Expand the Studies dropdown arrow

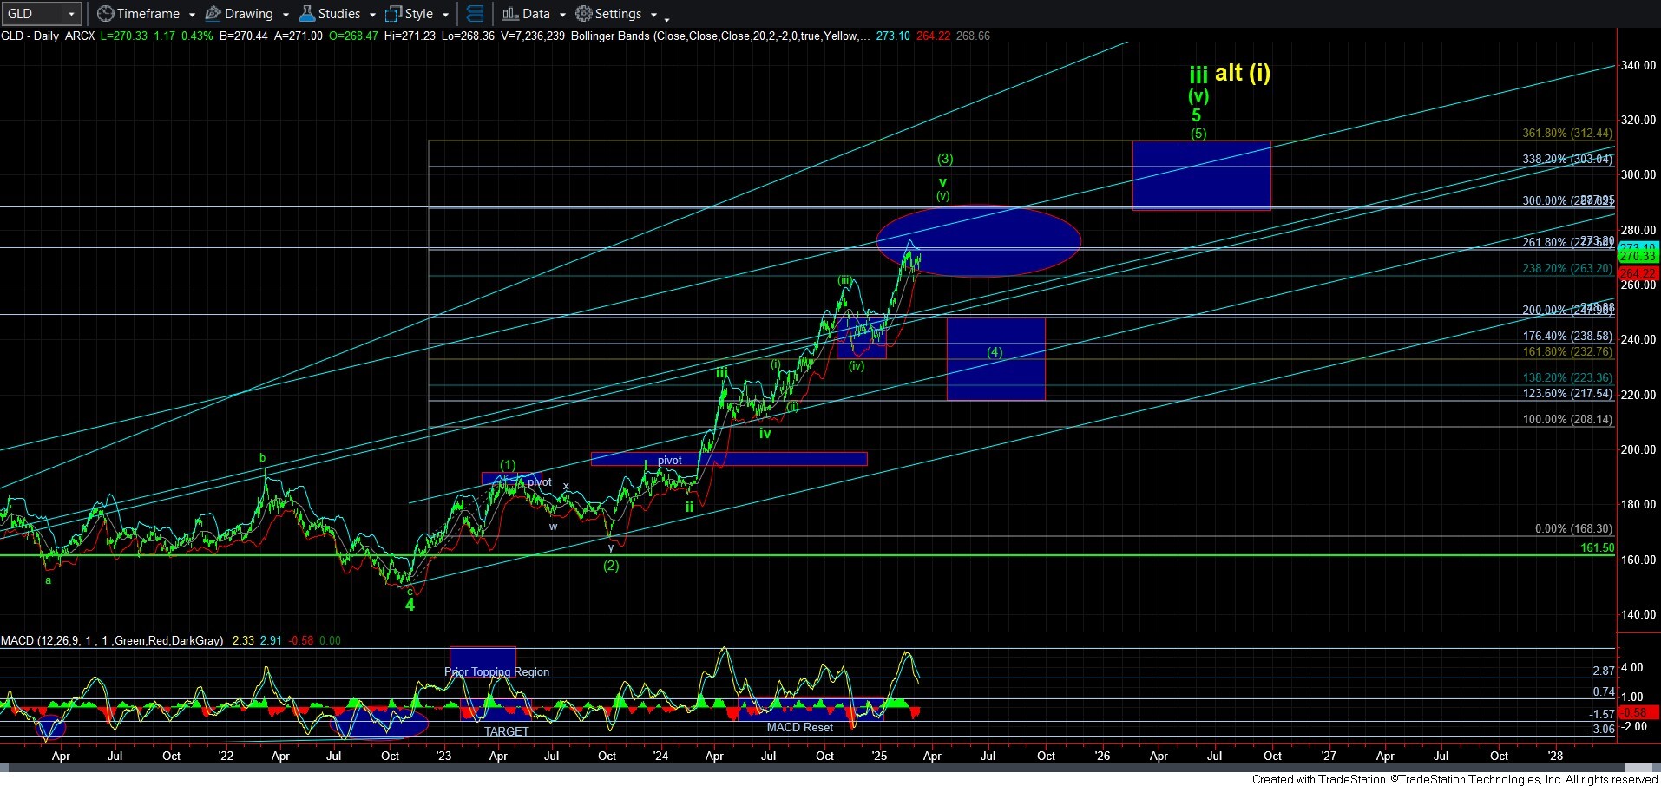click(372, 15)
